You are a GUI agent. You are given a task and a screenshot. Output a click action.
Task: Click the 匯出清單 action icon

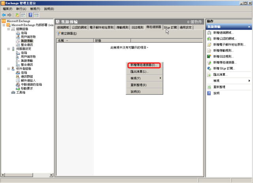(x=209, y=75)
